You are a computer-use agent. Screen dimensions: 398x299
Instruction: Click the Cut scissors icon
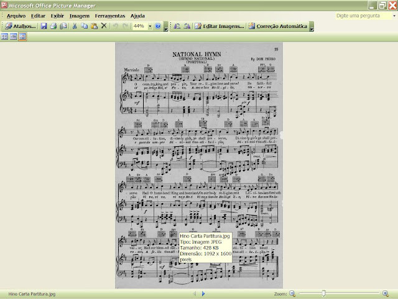(x=75, y=26)
